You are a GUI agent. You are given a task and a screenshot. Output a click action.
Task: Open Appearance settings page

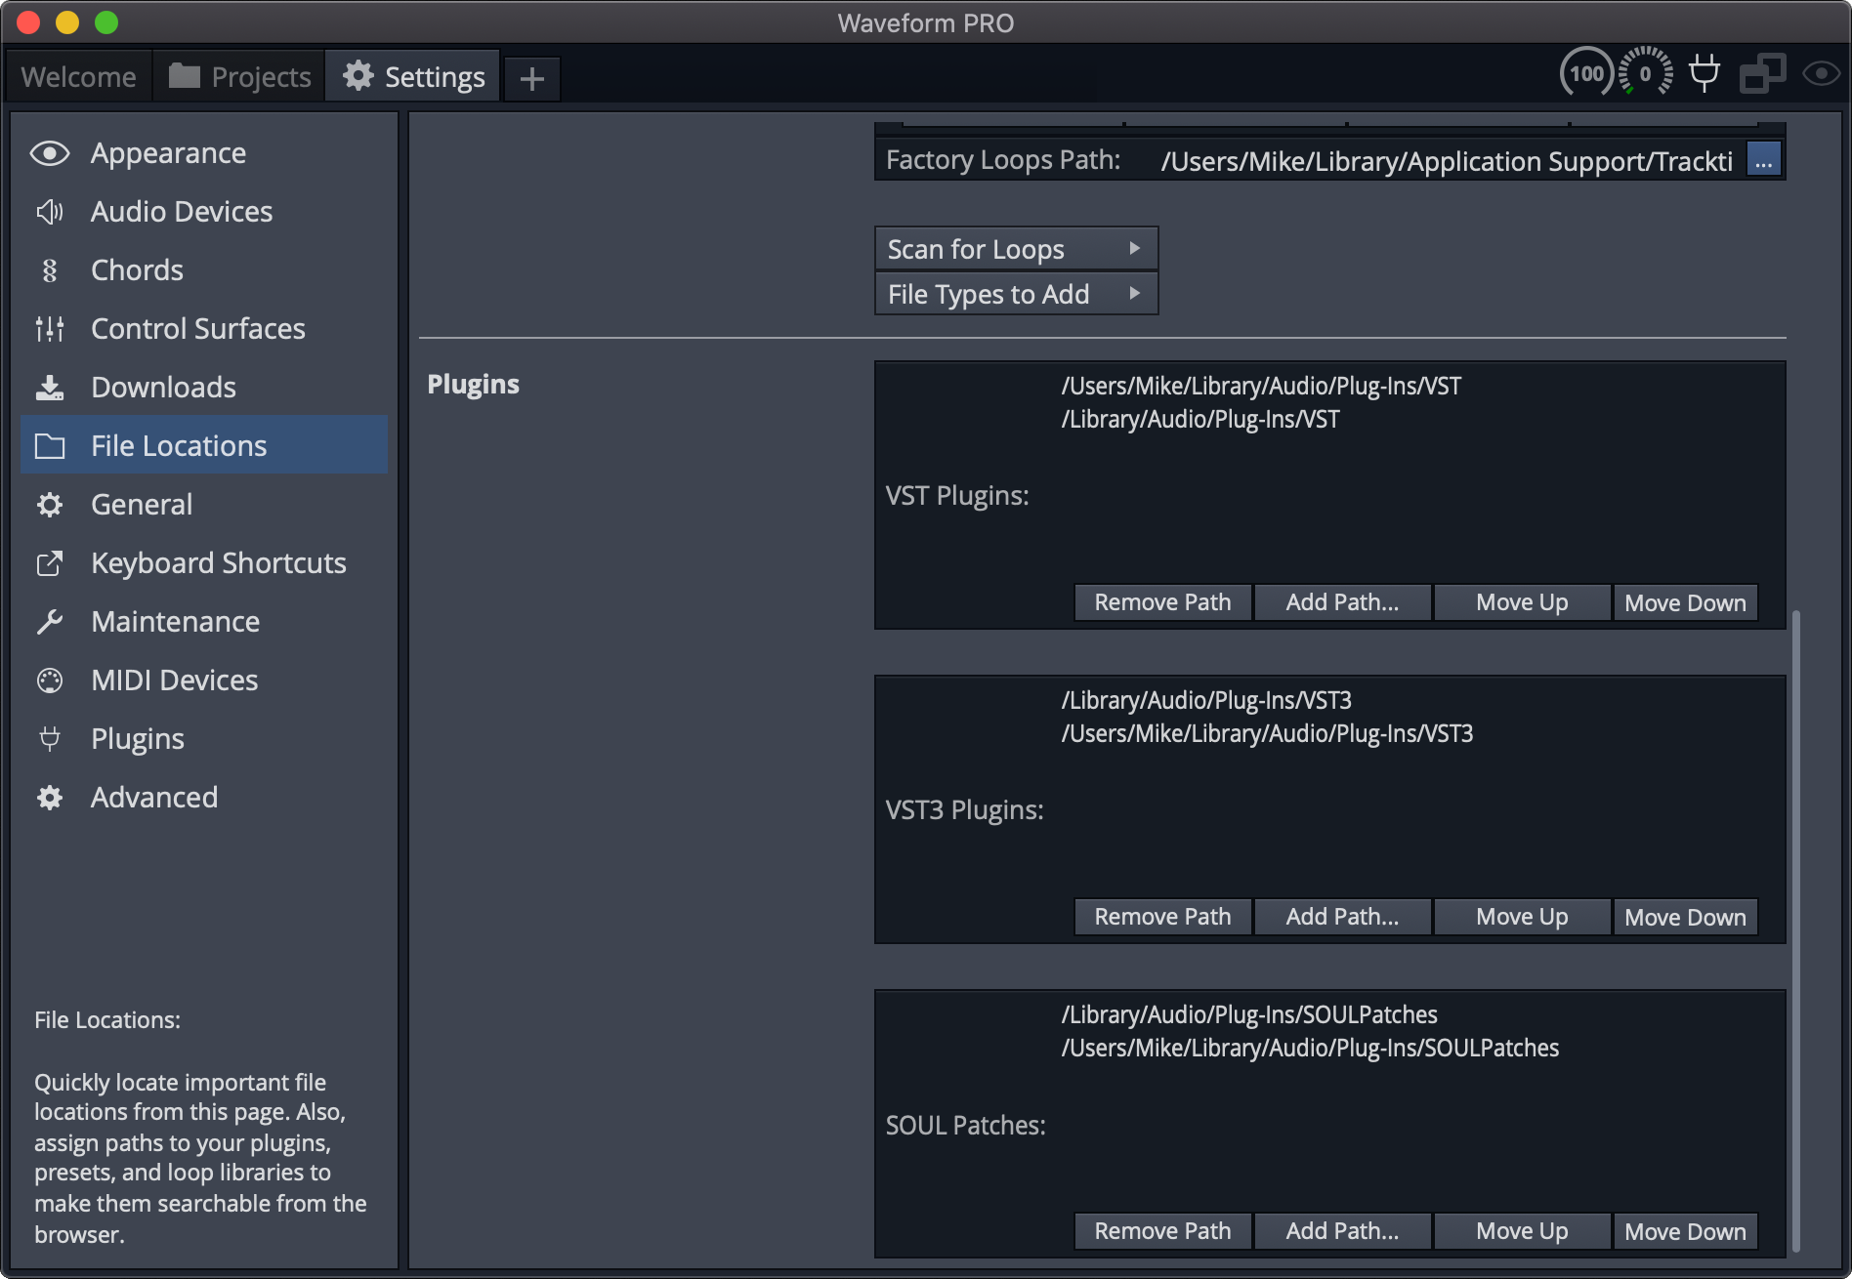tap(204, 153)
